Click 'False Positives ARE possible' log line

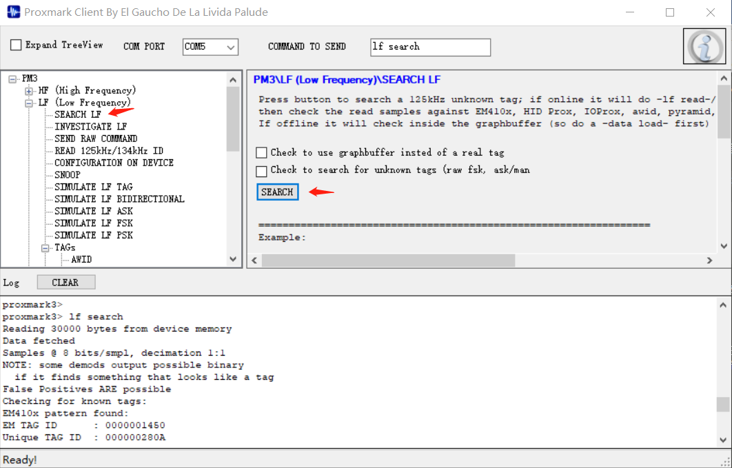[x=87, y=389]
